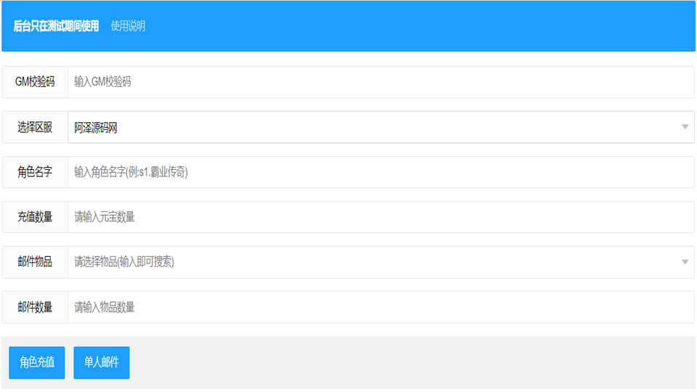Click the 邮件物品 label
The height and width of the screenshot is (392, 697).
tap(35, 262)
